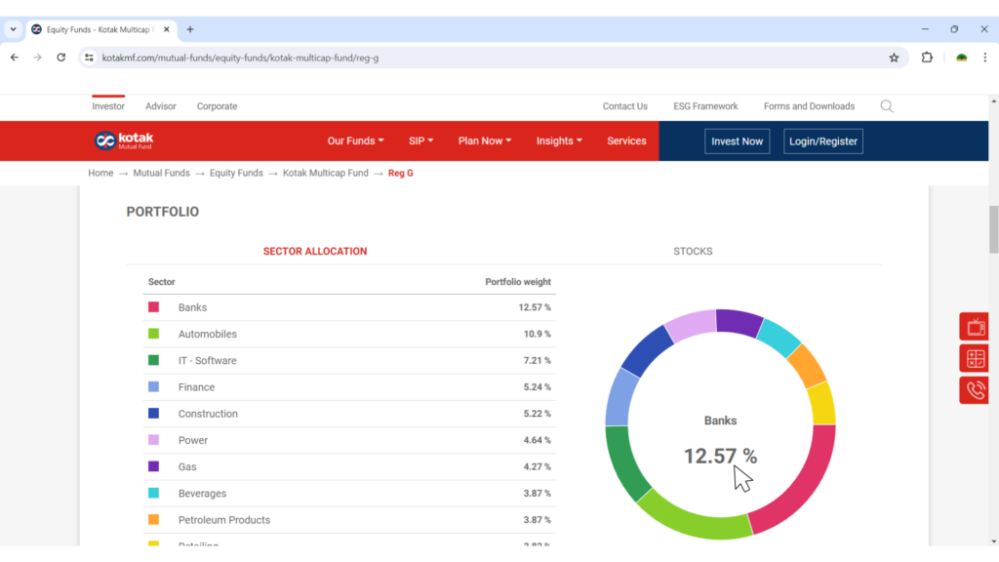Click the Beverages cyan swatch

[153, 493]
